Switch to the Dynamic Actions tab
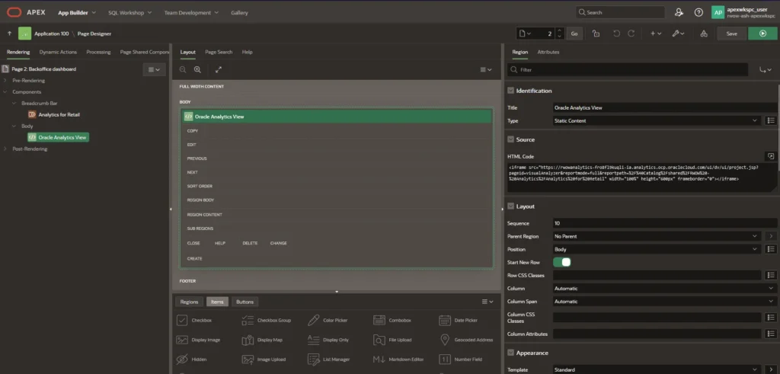 (x=58, y=52)
